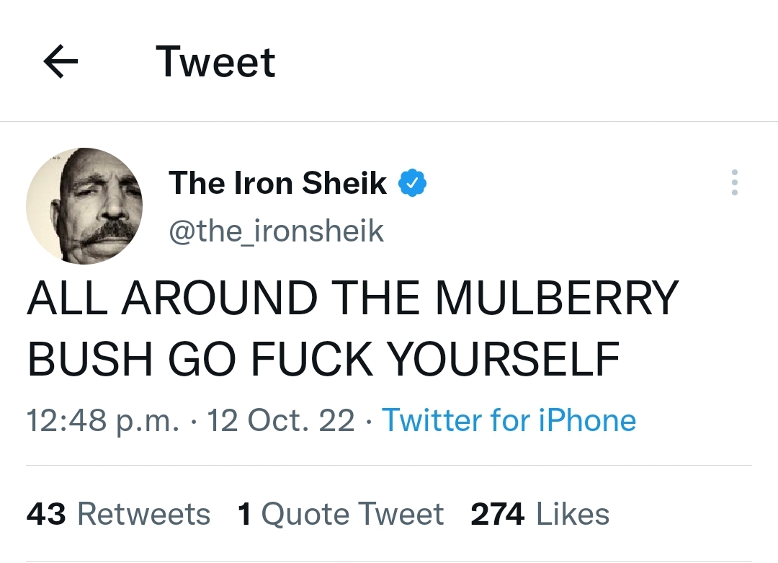
Task: Click the number 274 beside Likes
Action: 497,514
